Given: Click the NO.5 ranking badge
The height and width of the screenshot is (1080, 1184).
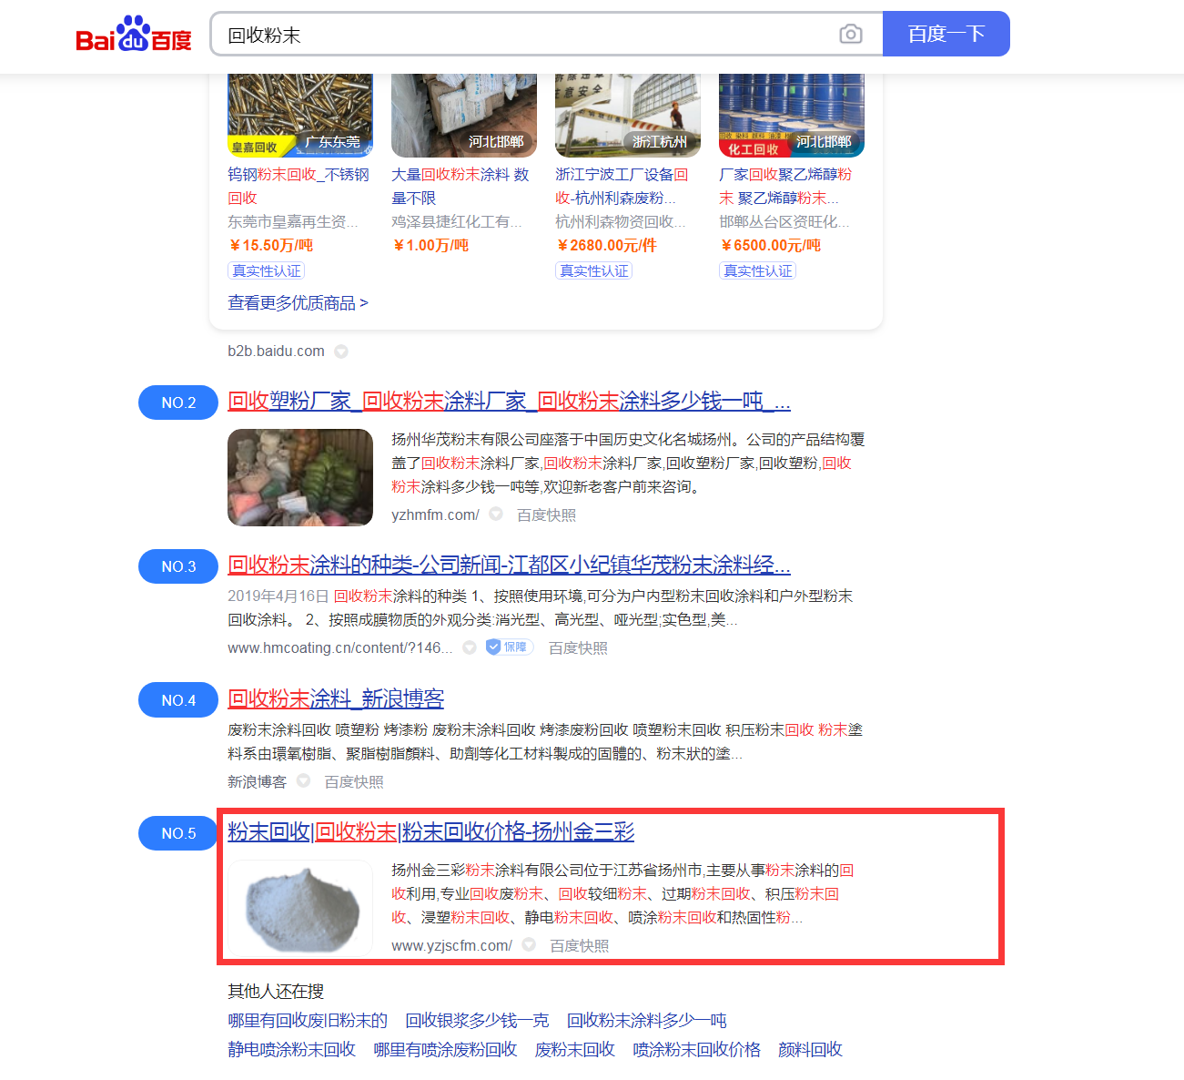Looking at the screenshot, I should (178, 833).
